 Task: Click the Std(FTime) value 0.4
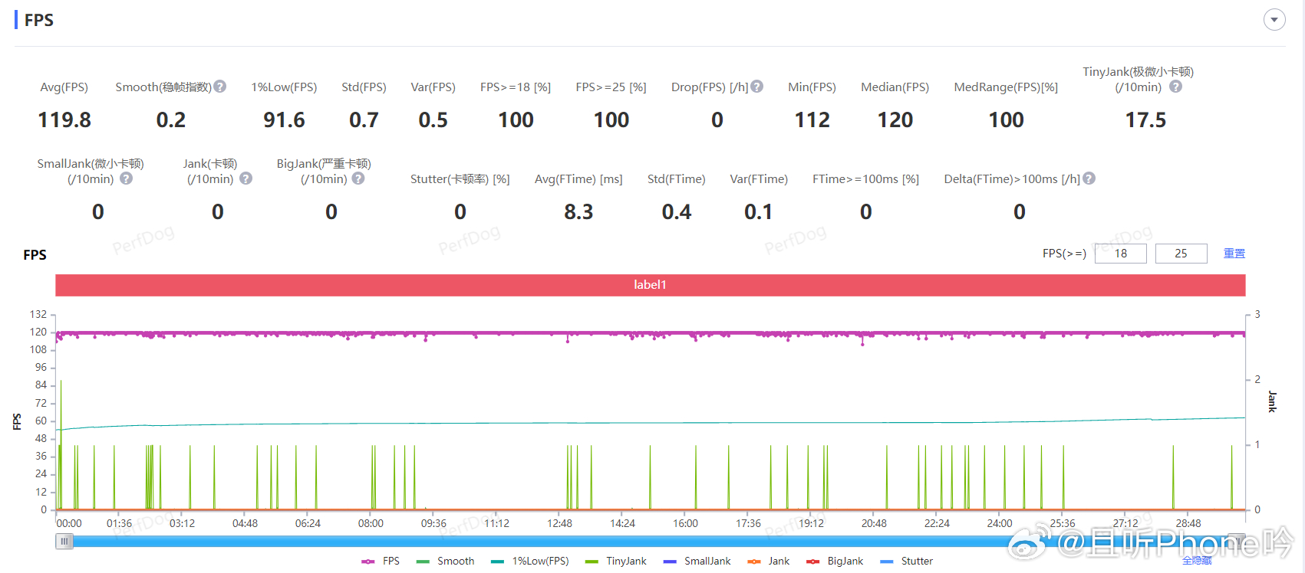pyautogui.click(x=676, y=212)
